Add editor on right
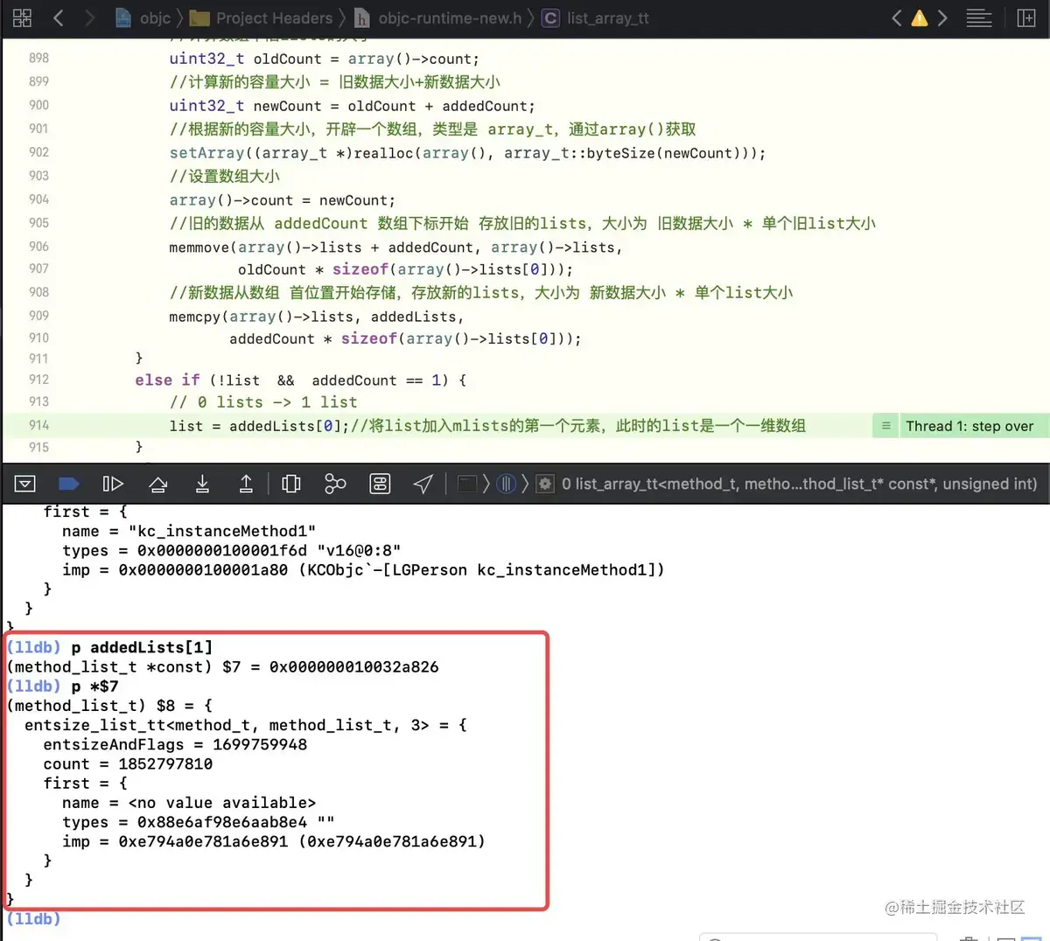 click(1026, 17)
